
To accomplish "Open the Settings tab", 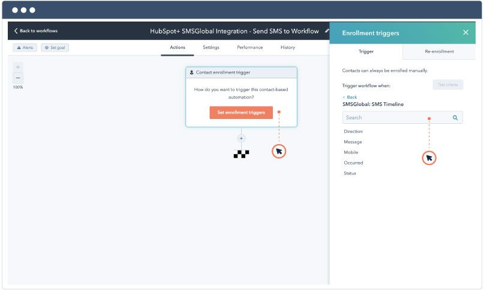I will pyautogui.click(x=211, y=47).
